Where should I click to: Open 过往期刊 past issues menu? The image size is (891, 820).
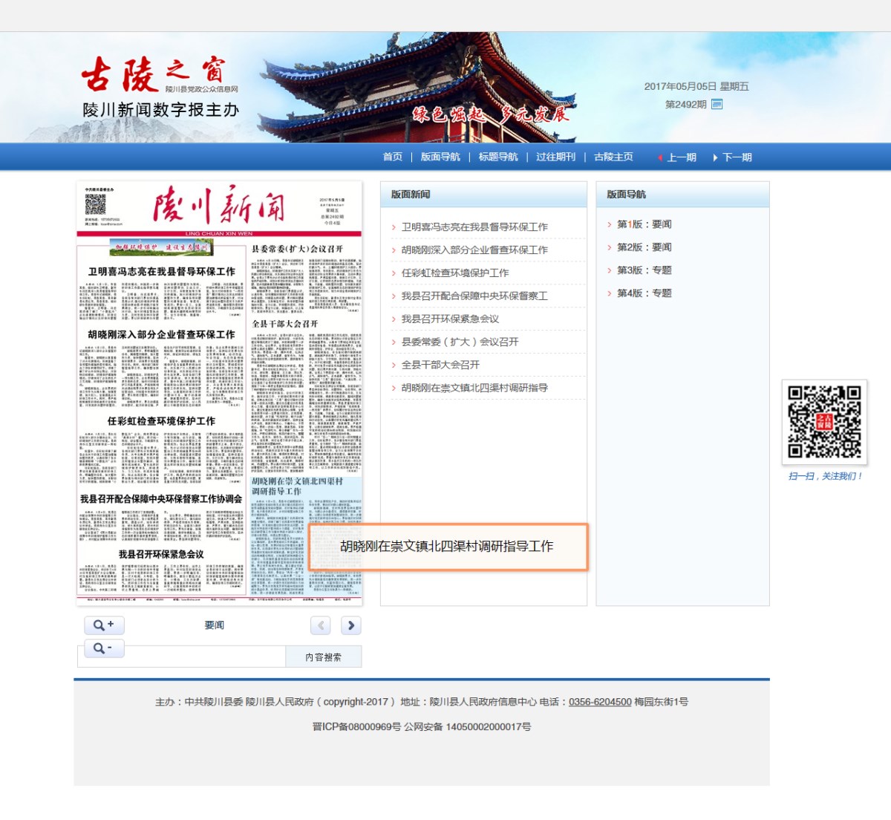tap(555, 157)
